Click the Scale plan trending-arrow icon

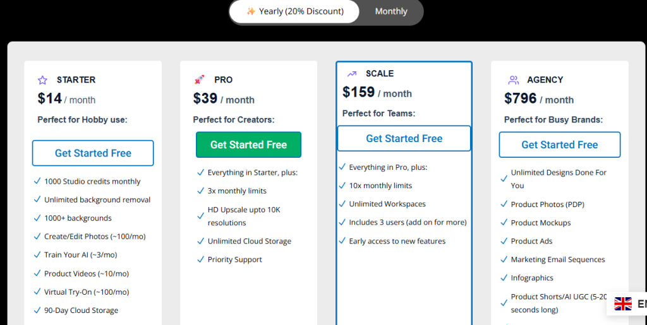(x=352, y=74)
